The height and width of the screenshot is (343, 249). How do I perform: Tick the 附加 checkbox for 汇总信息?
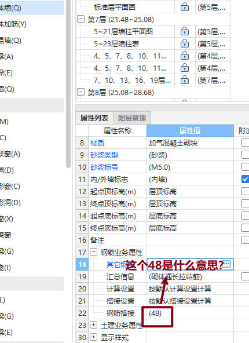click(x=246, y=276)
